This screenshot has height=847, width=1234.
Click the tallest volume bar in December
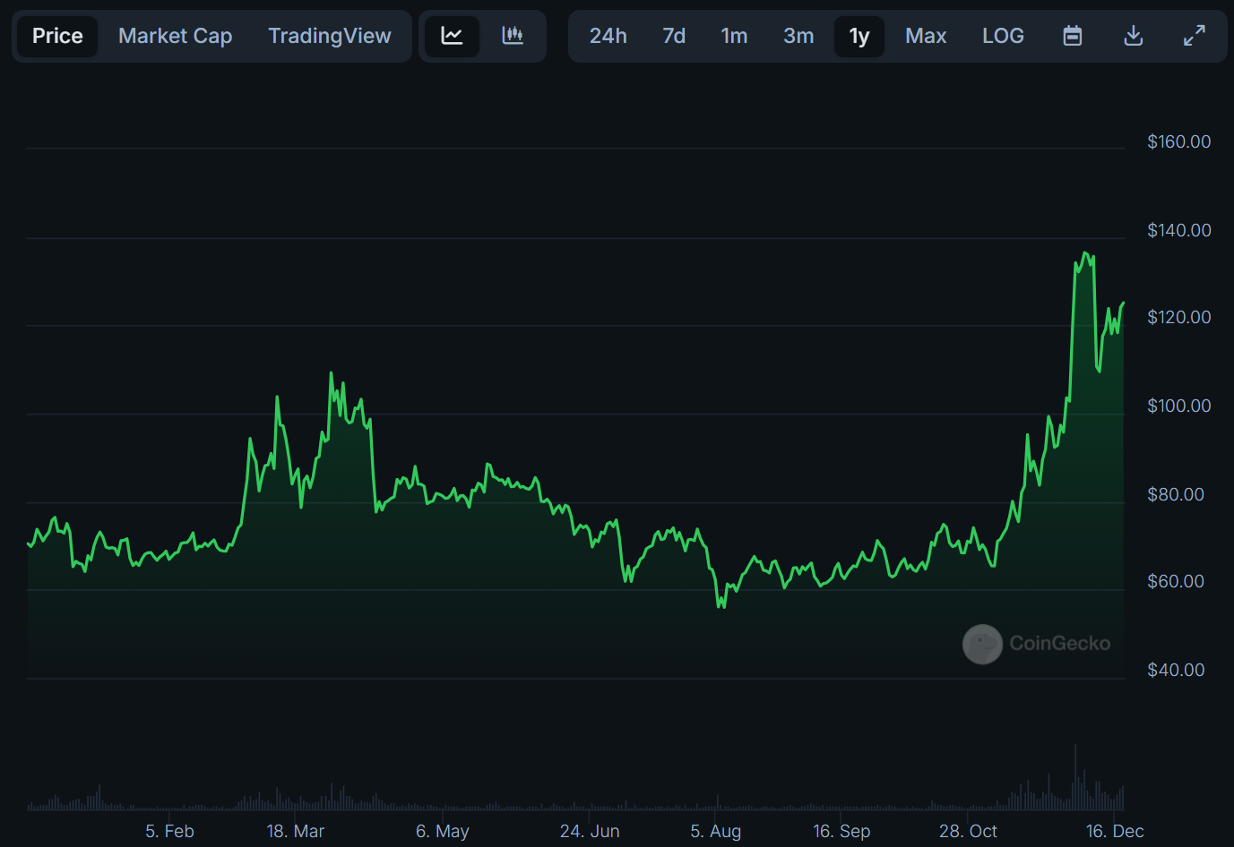(1075, 778)
